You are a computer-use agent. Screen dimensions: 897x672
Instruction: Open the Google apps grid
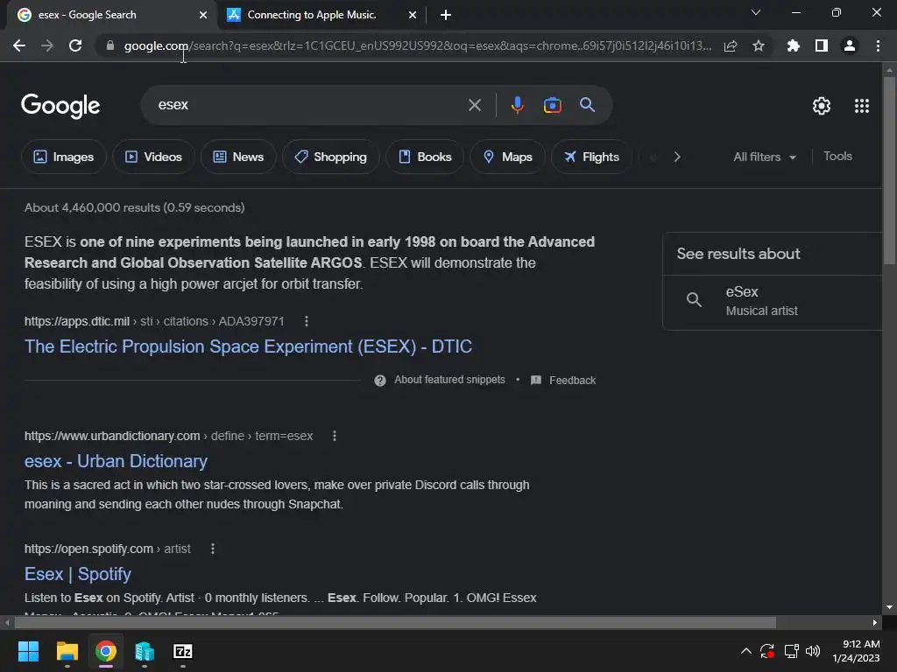(862, 106)
